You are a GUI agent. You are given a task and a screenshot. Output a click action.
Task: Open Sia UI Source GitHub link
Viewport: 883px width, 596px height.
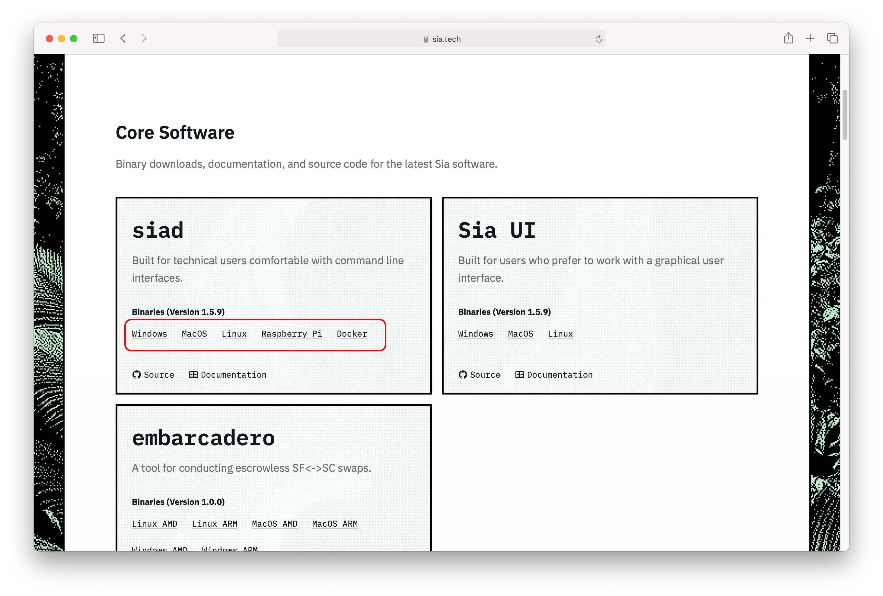click(479, 375)
